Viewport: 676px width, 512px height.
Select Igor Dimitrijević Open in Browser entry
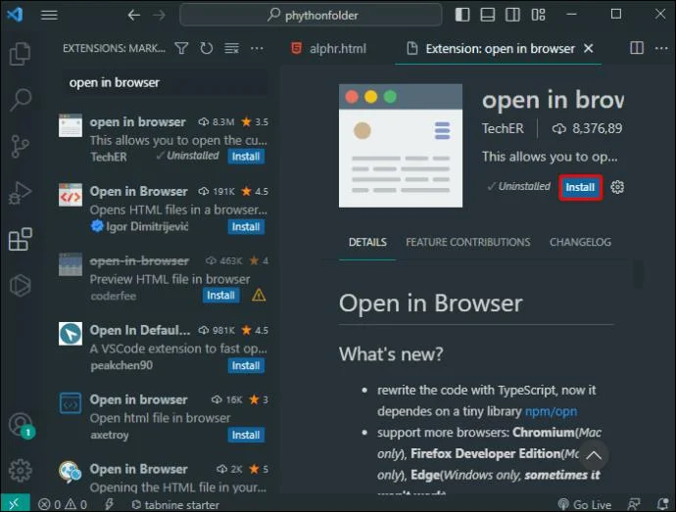pyautogui.click(x=163, y=209)
